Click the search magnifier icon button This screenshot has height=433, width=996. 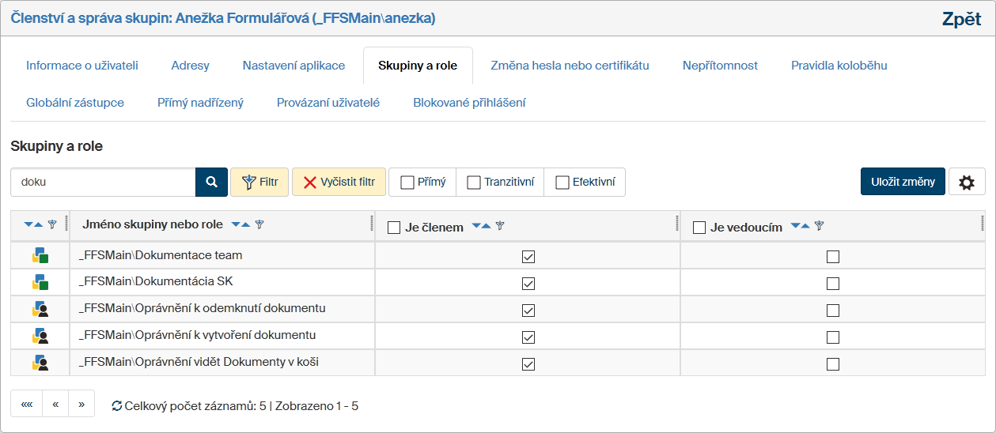click(x=211, y=182)
